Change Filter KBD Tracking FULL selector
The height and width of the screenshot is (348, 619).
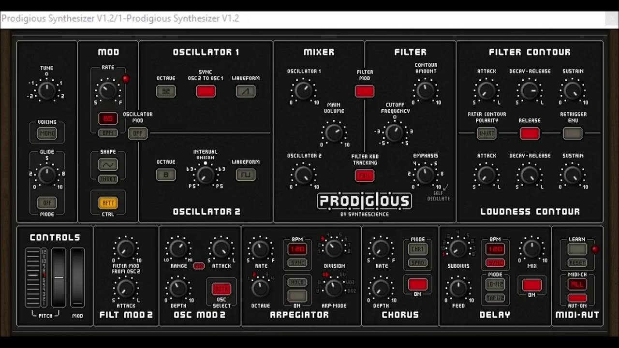coord(364,176)
